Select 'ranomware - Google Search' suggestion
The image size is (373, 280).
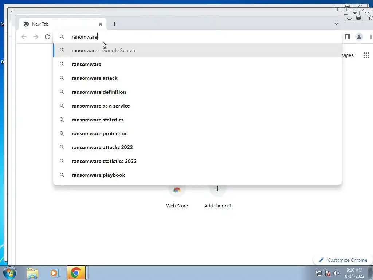(x=197, y=50)
